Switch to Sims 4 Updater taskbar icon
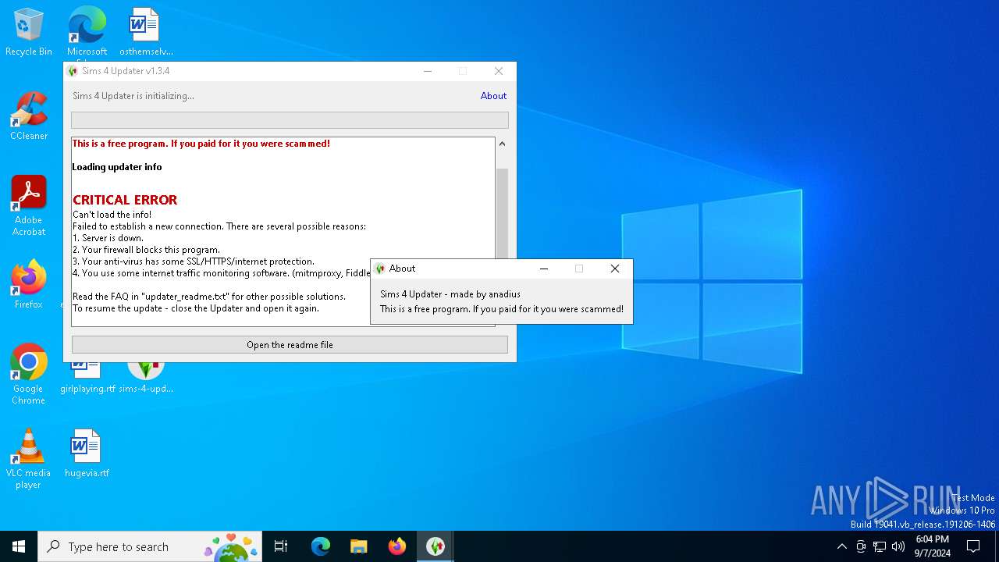This screenshot has height=562, width=999. [436, 546]
